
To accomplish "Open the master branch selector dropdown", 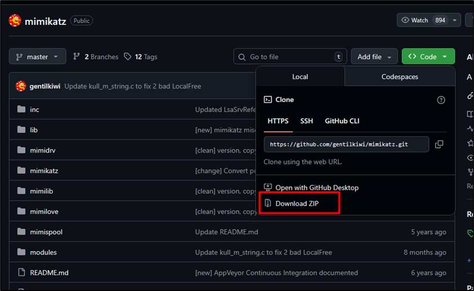I will click(37, 57).
